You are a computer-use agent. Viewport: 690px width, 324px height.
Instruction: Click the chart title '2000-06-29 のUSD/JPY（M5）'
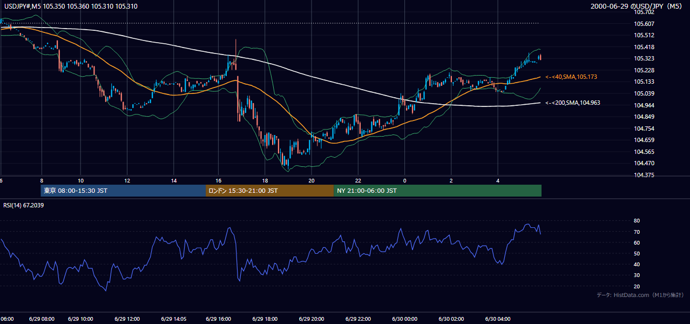point(638,6)
